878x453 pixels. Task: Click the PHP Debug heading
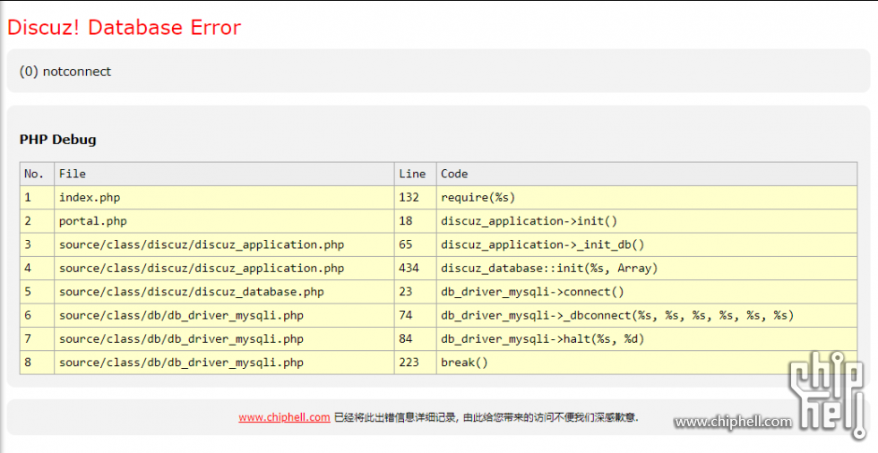click(57, 140)
